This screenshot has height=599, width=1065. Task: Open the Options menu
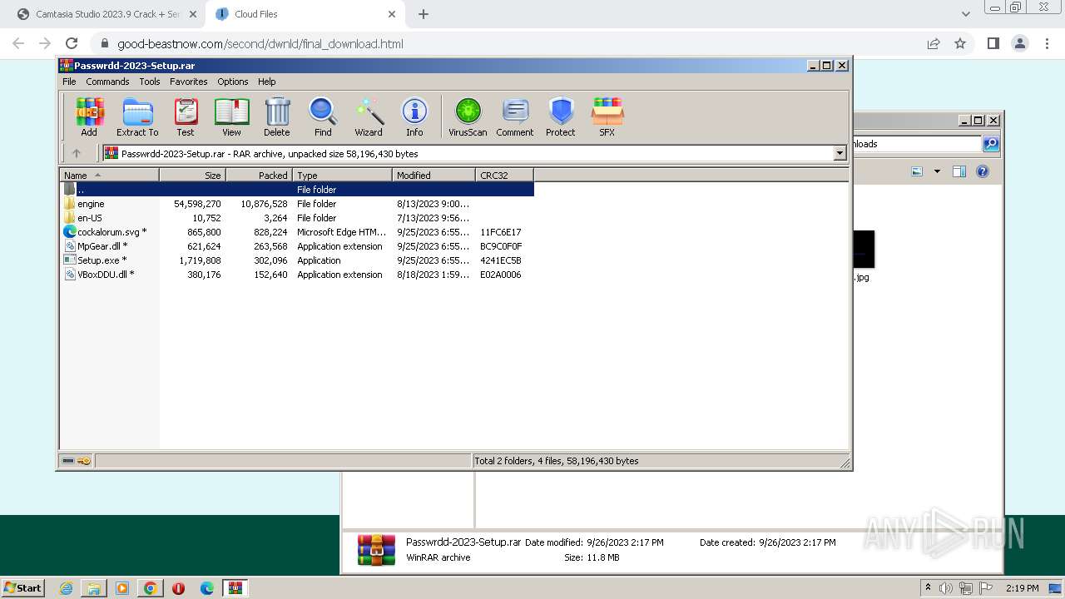[233, 82]
